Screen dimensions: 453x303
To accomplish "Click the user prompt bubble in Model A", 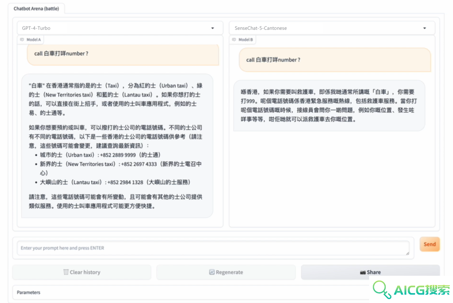I will pyautogui.click(x=123, y=54).
